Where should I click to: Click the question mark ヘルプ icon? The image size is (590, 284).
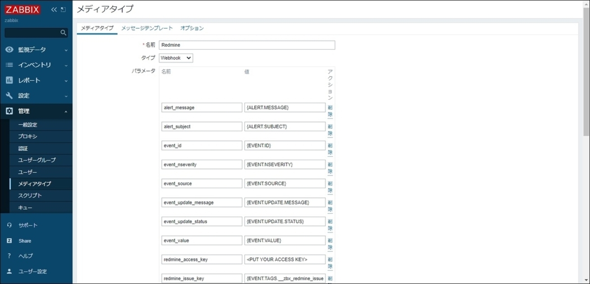tap(9, 256)
